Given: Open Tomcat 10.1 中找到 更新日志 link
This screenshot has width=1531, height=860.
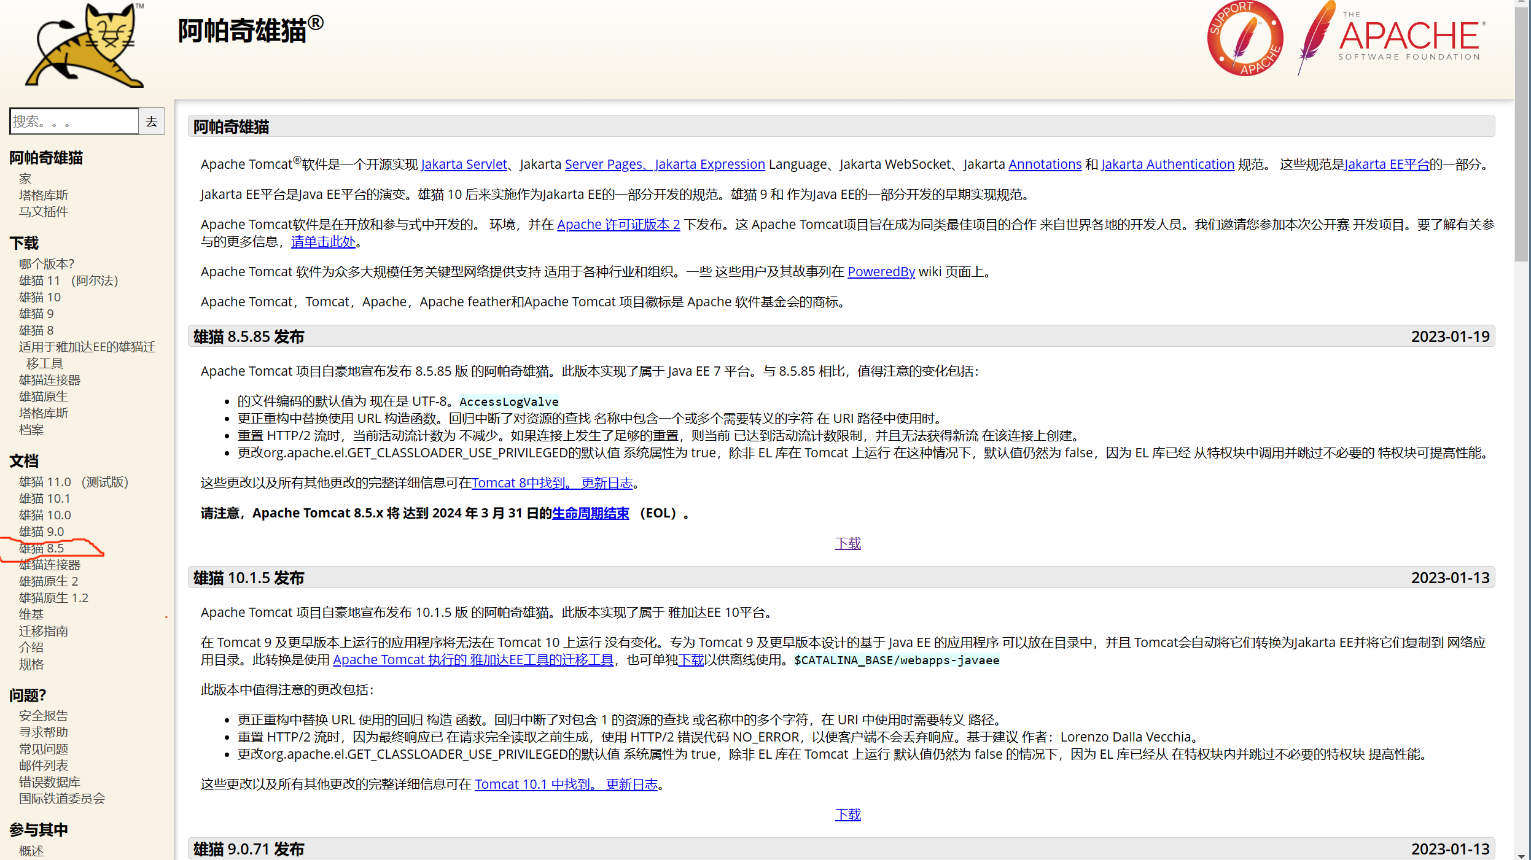Looking at the screenshot, I should 566,784.
